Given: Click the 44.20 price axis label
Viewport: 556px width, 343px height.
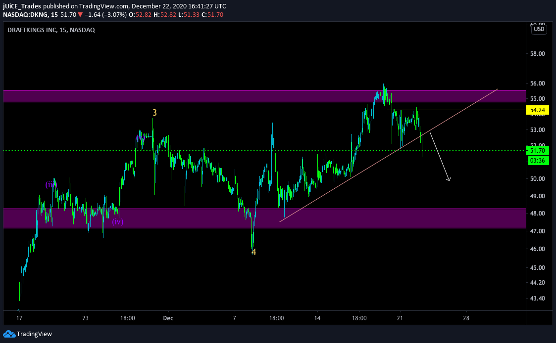Looking at the screenshot, I should pos(537,283).
